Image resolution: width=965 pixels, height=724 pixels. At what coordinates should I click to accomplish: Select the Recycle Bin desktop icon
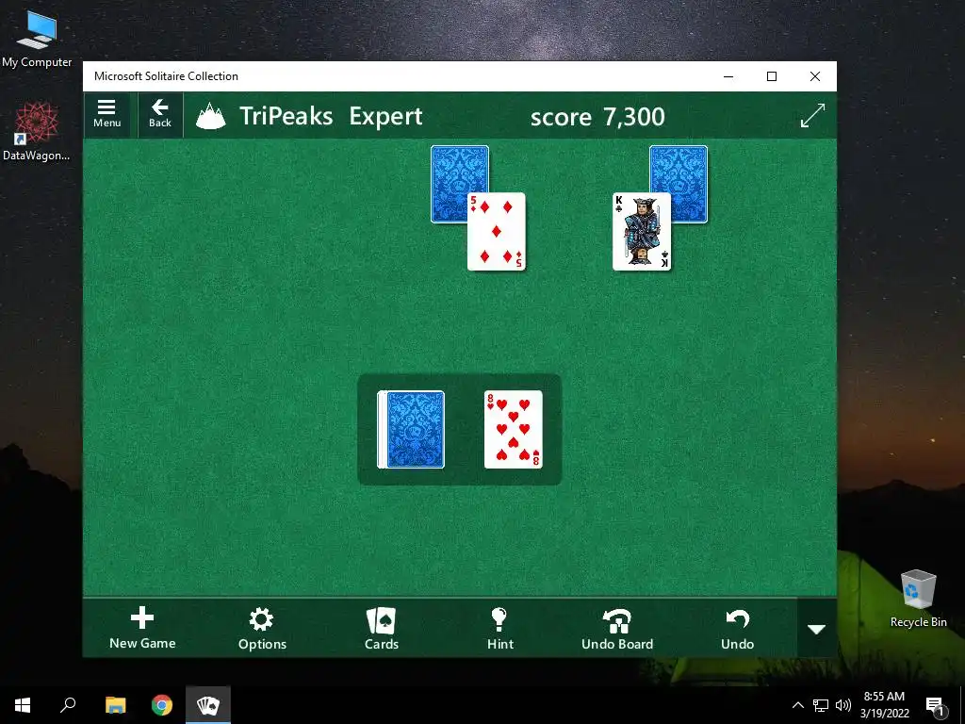[x=918, y=598]
